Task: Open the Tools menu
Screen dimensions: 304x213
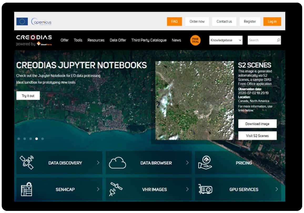Action: (x=78, y=40)
